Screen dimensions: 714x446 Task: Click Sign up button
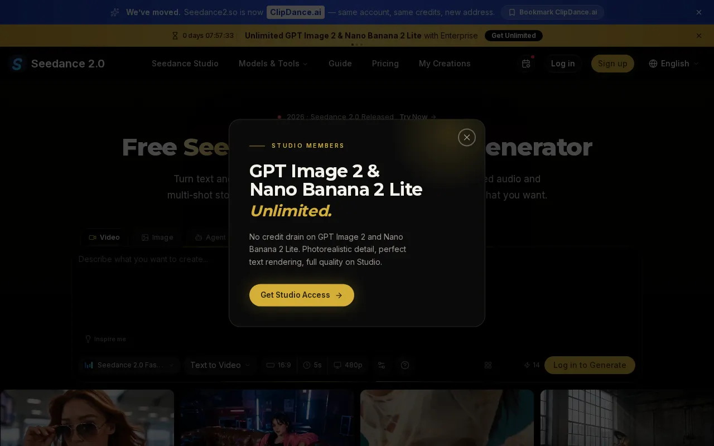(612, 64)
